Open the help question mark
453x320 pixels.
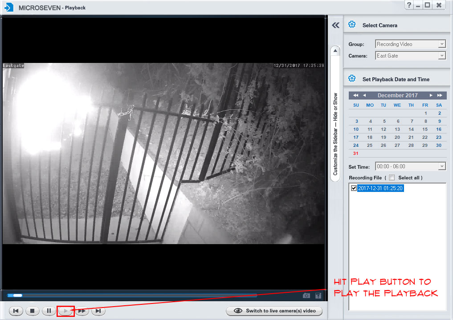click(x=409, y=5)
